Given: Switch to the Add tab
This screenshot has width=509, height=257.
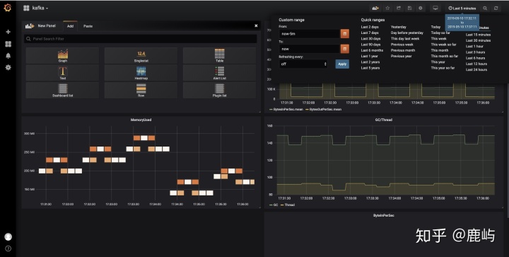Looking at the screenshot, I should coord(70,26).
